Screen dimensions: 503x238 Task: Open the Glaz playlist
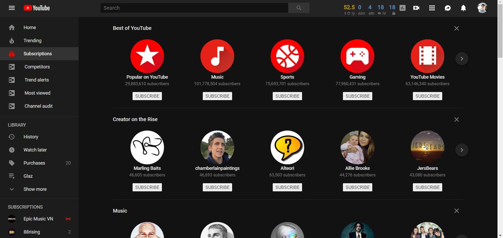coord(39,176)
